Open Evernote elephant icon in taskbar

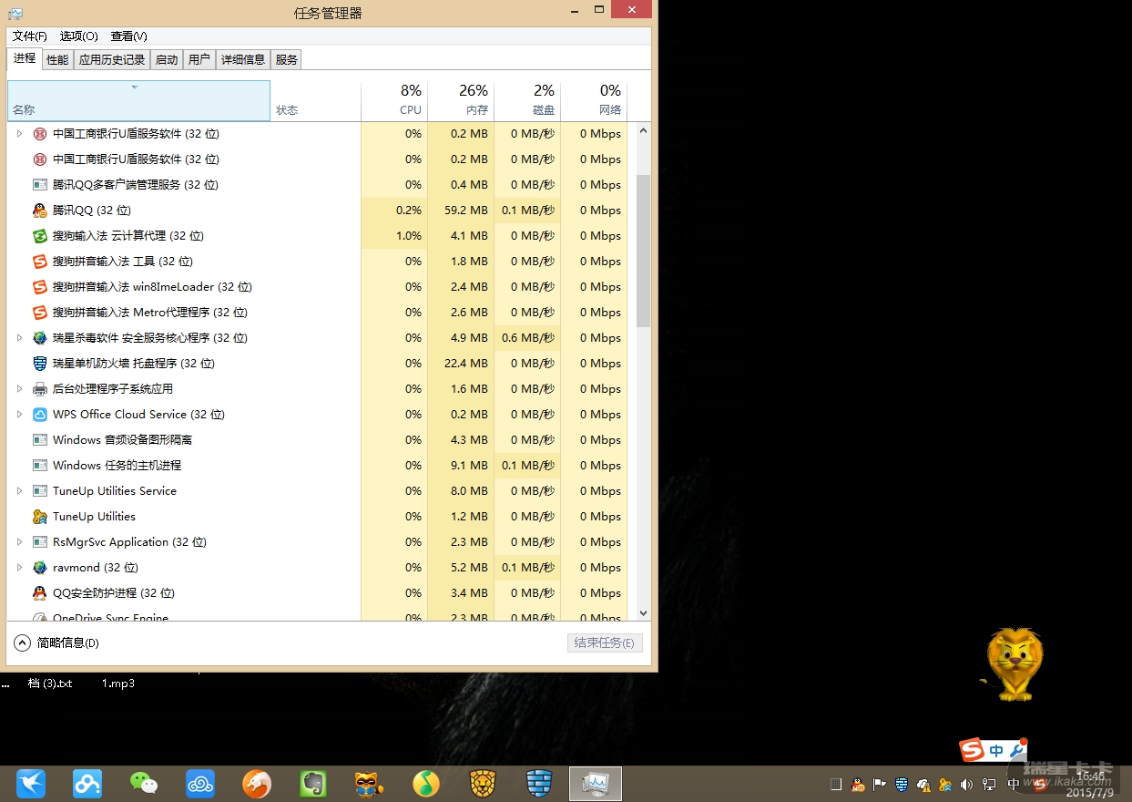(313, 783)
